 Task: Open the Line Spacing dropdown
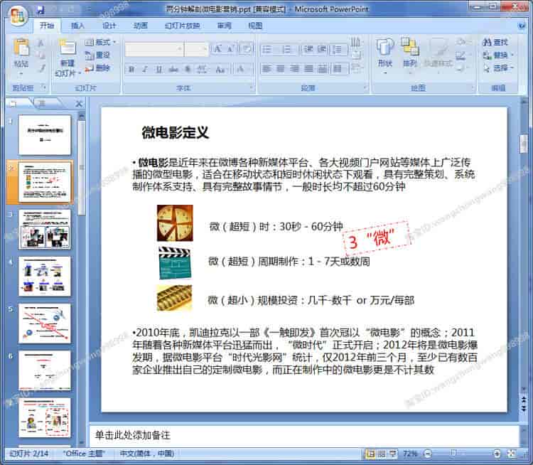(x=338, y=50)
